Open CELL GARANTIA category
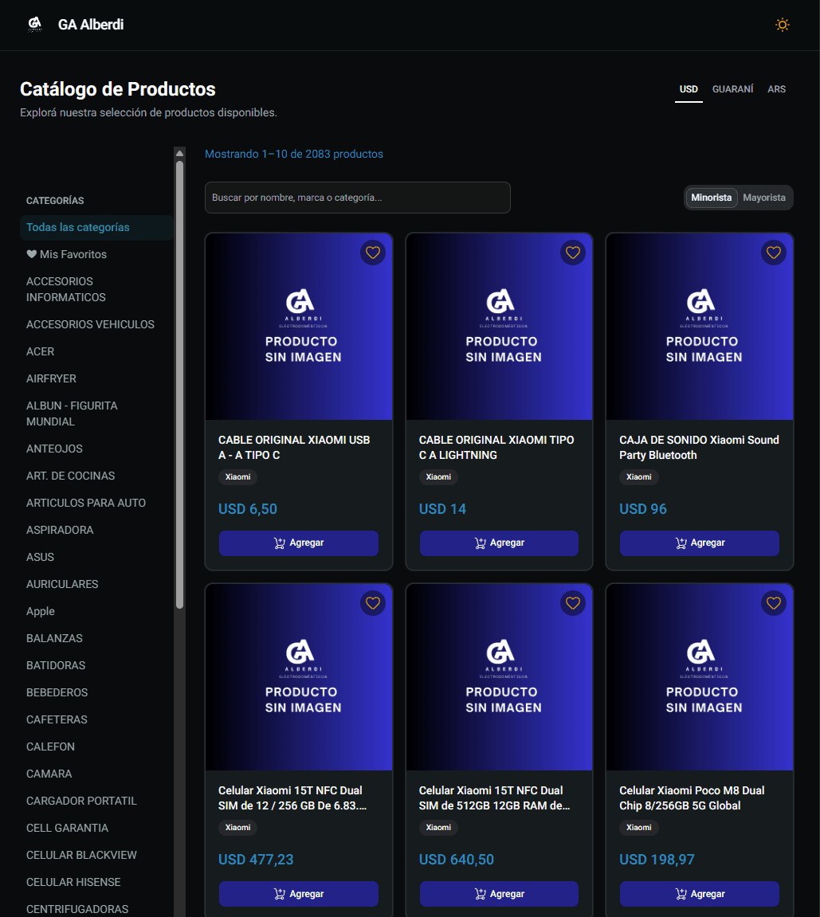Viewport: 820px width, 917px height. tap(96, 828)
